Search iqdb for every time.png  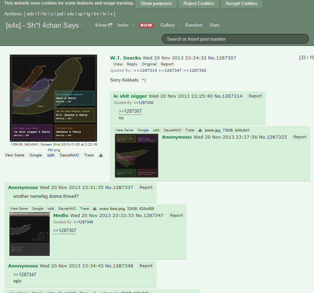click(51, 209)
